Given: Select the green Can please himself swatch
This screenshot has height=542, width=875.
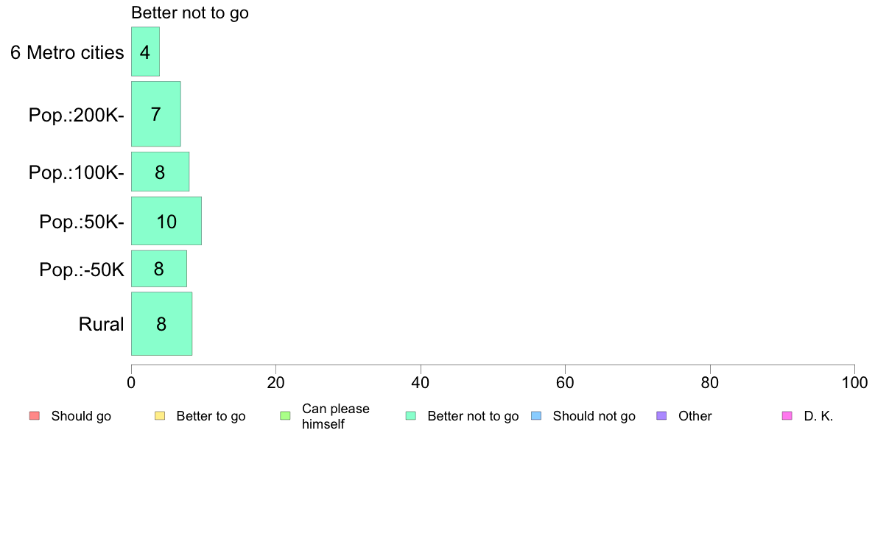Looking at the screenshot, I should point(285,416).
